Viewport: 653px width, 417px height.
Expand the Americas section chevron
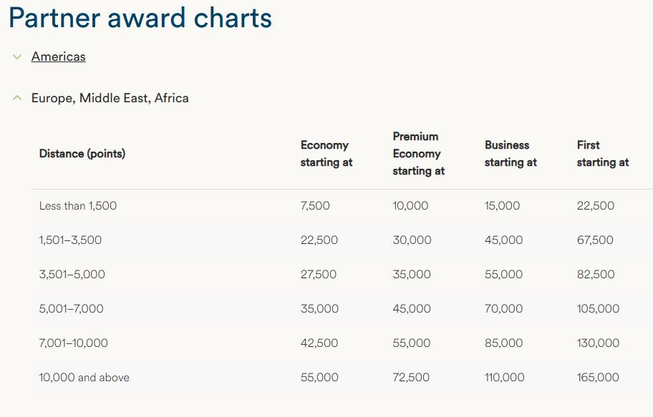coord(17,57)
